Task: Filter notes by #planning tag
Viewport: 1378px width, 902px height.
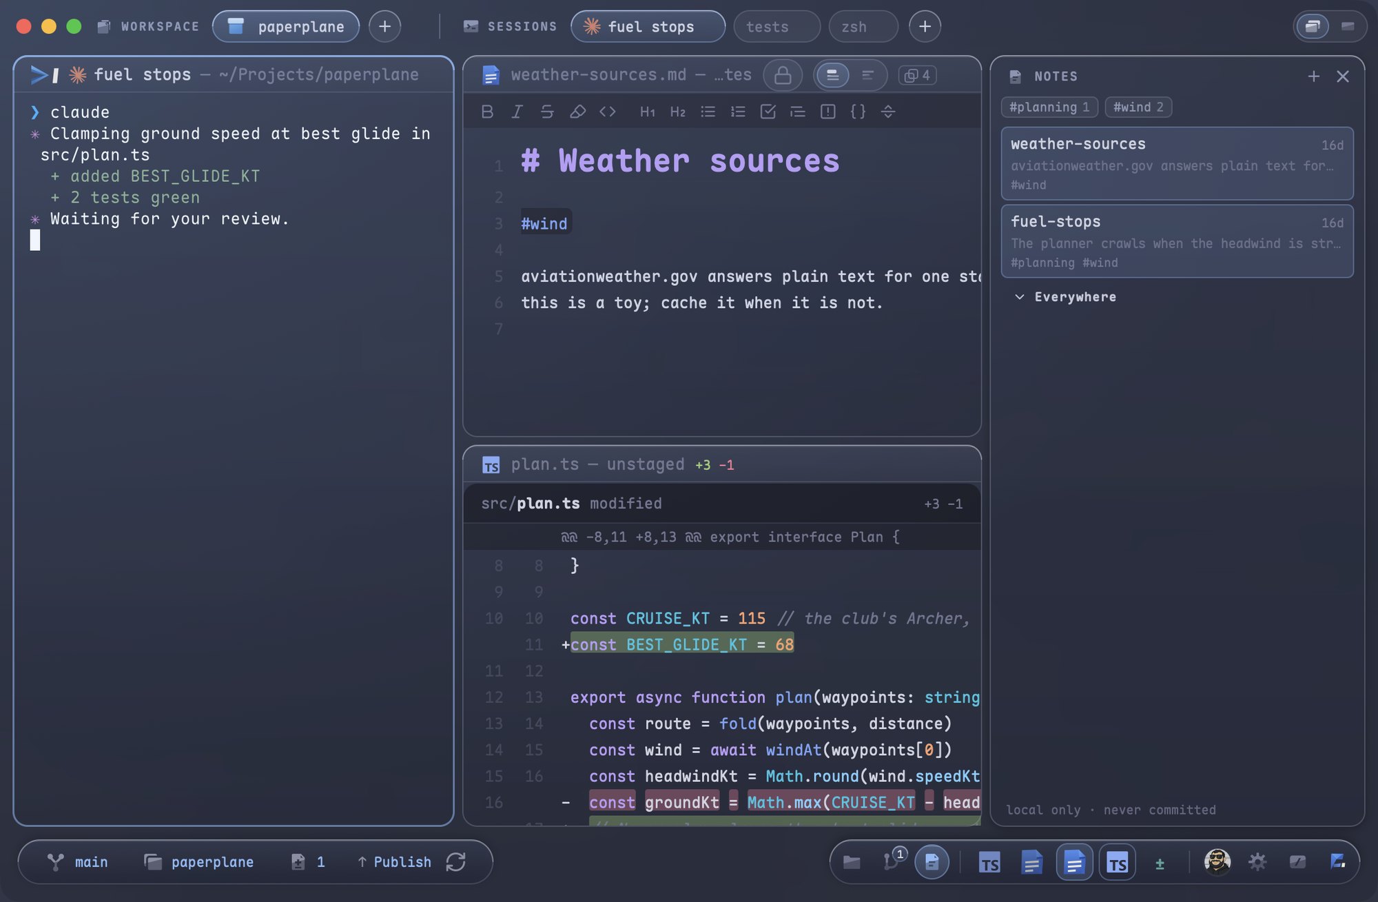Action: click(x=1049, y=107)
